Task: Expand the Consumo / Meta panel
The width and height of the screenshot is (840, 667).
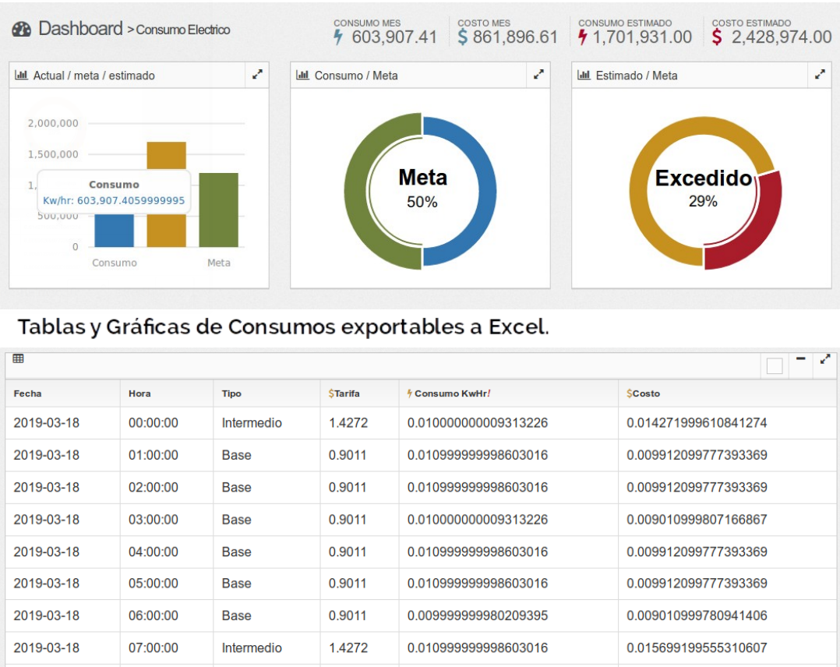Action: pyautogui.click(x=538, y=75)
